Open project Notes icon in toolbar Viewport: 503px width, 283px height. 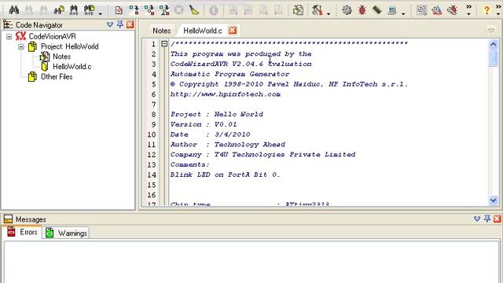[x=298, y=10]
